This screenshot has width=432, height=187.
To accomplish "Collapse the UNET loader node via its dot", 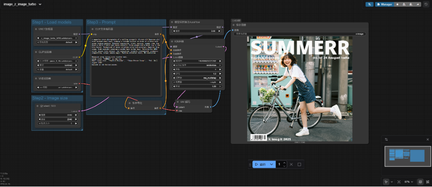I will click(36, 29).
